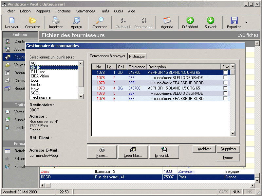Tick Env checkbox for line 2 item 237
The image size is (262, 196).
[x=225, y=78]
